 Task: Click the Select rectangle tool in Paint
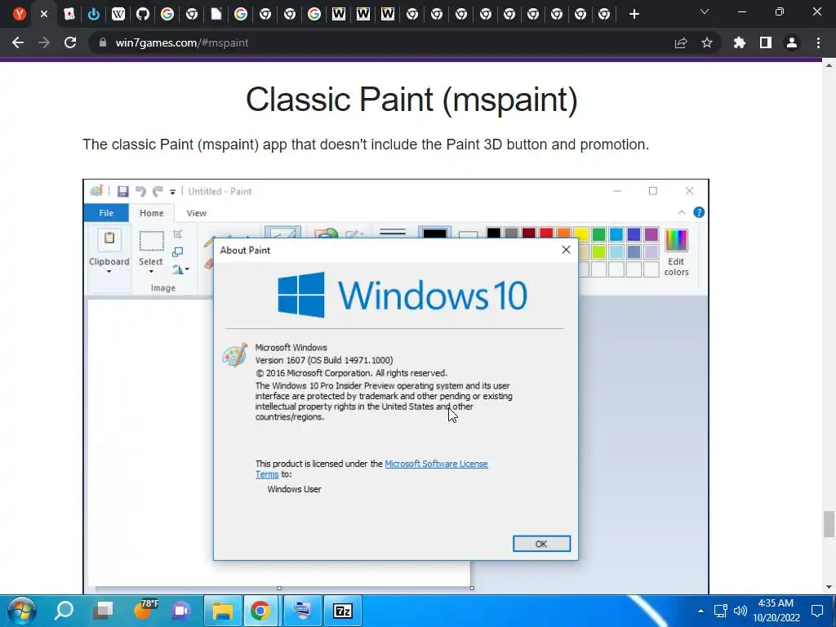pyautogui.click(x=151, y=241)
